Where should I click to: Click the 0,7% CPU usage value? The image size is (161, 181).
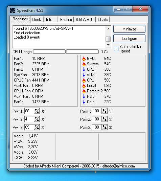pos(104,52)
